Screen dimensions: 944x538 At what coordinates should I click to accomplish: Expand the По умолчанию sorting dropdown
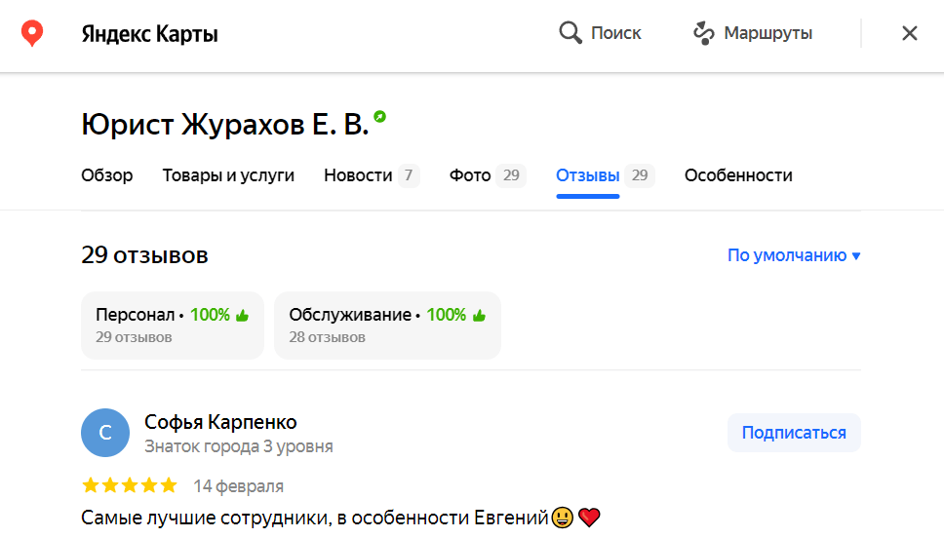coord(794,255)
